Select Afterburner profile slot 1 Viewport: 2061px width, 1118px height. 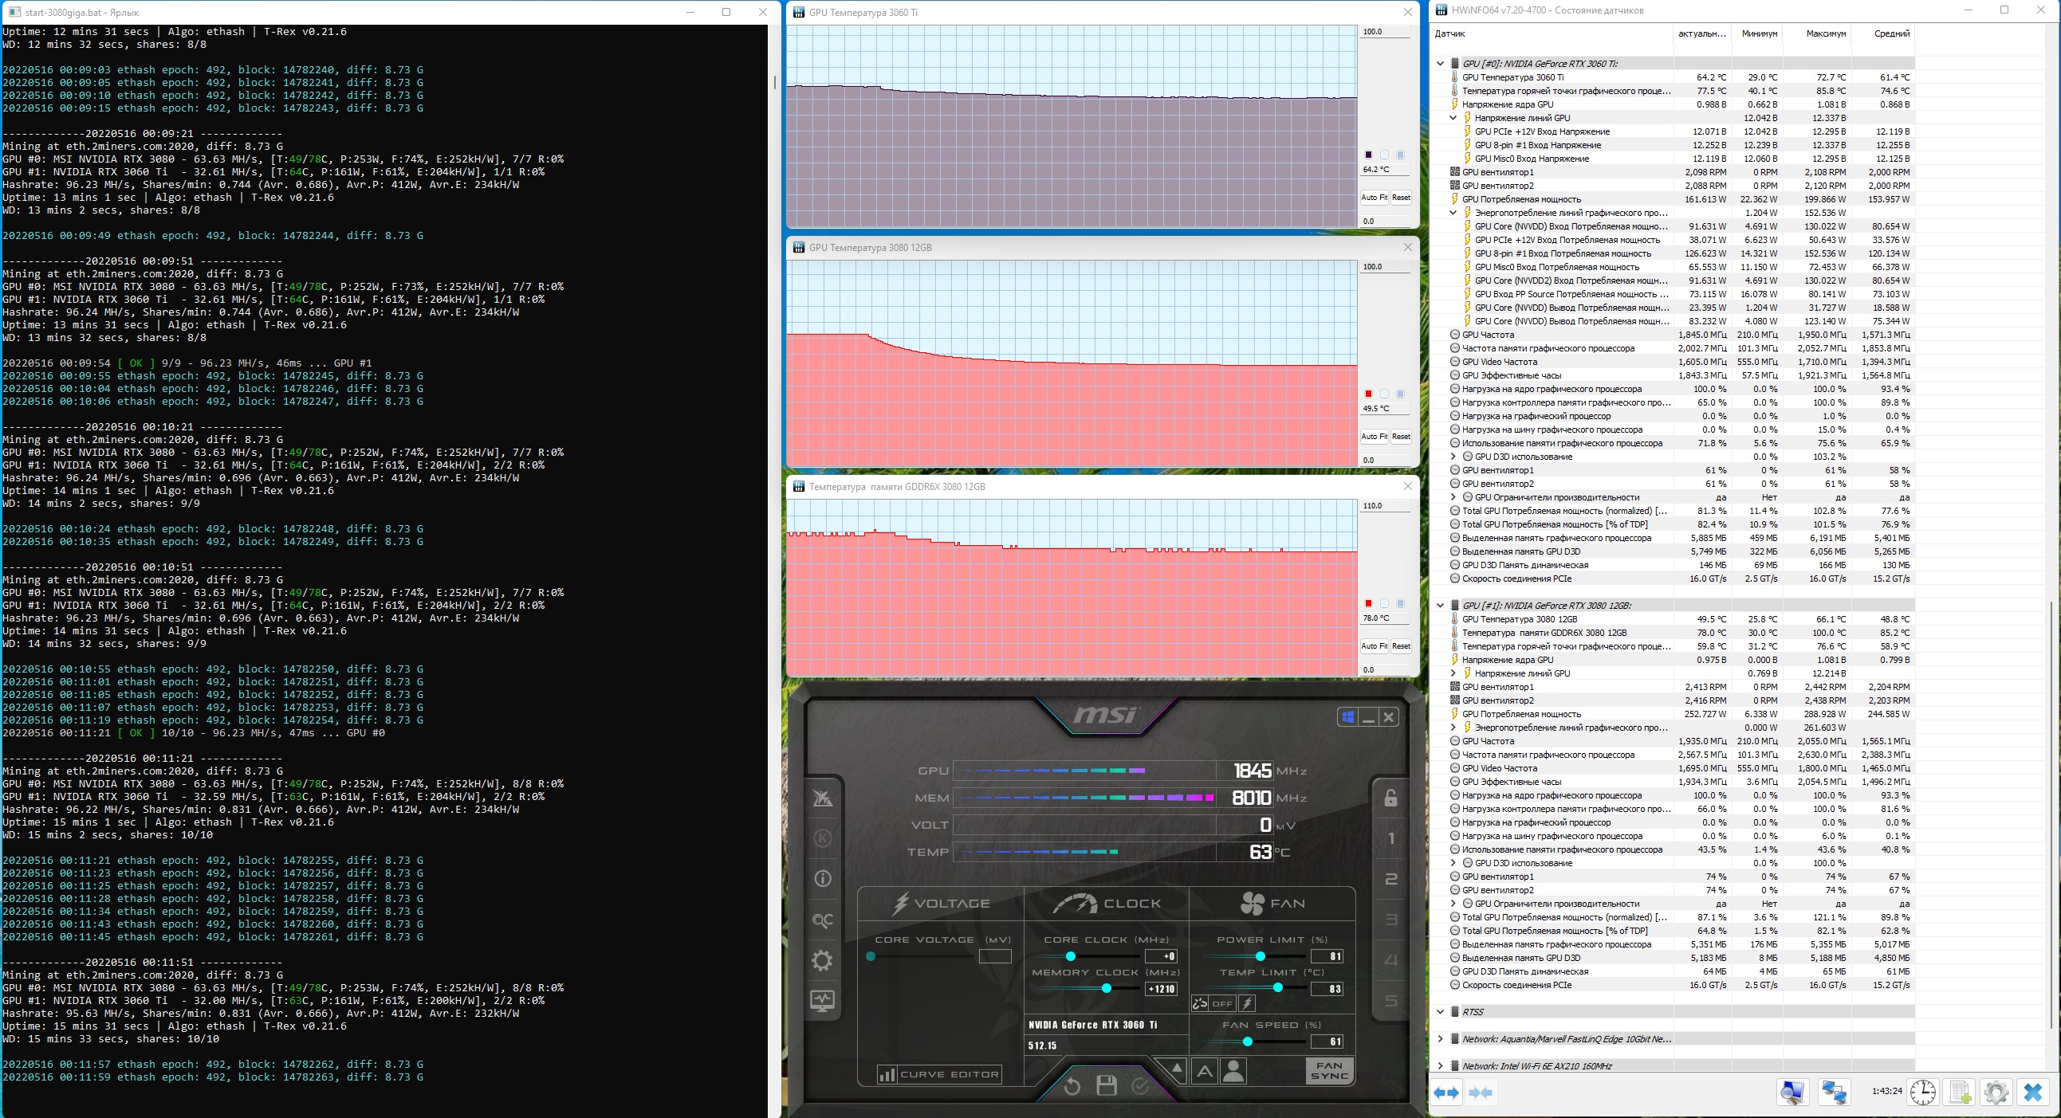1390,838
